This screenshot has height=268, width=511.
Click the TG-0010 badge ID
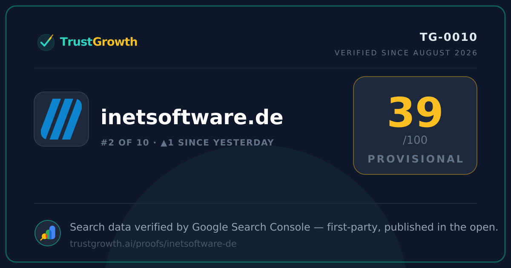click(x=448, y=37)
